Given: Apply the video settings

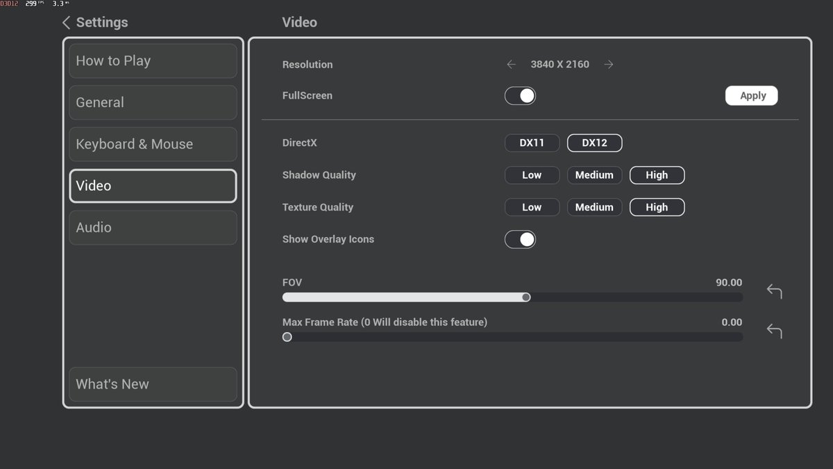Looking at the screenshot, I should pyautogui.click(x=752, y=96).
